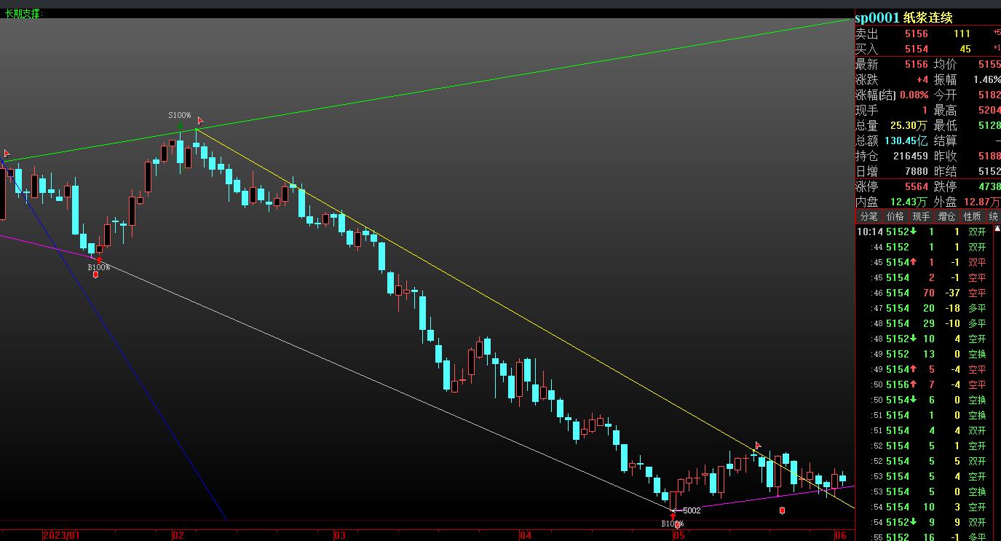Click the 昨收 value 5188
This screenshot has height=541, width=1001.
pos(989,156)
